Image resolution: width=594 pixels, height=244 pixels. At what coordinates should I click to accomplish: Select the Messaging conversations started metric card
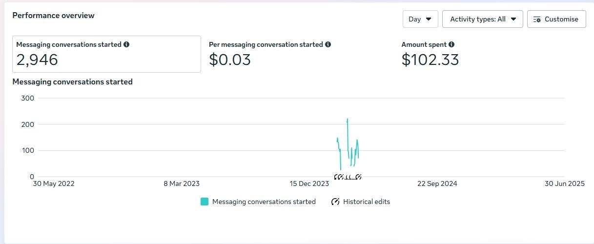(x=106, y=54)
